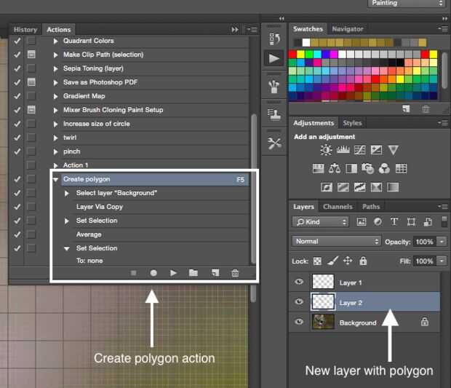Switch to the Channels tab
The width and height of the screenshot is (451, 388).
[338, 207]
